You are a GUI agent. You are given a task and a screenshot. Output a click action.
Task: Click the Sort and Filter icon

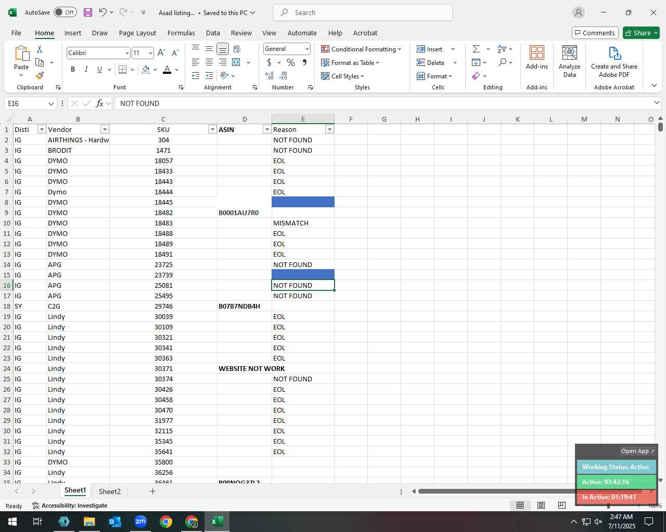(x=502, y=49)
